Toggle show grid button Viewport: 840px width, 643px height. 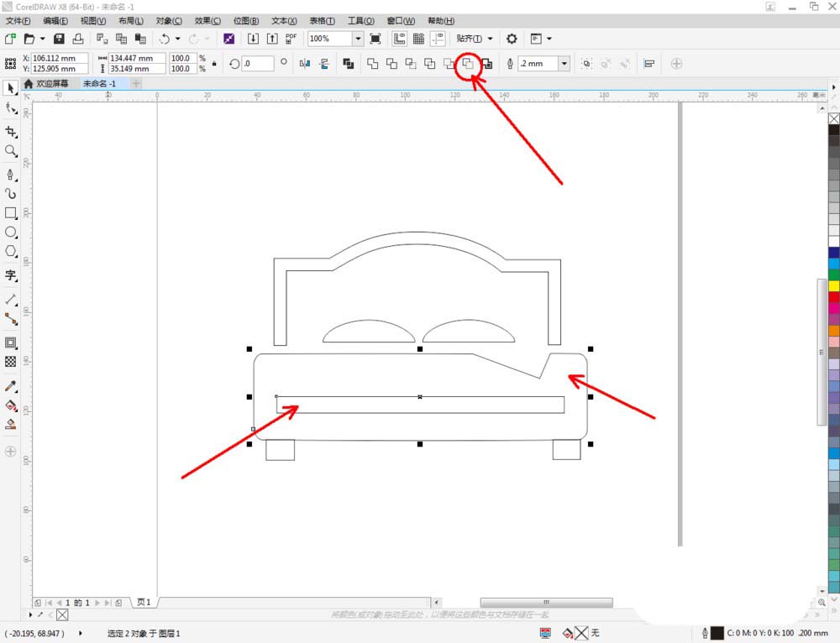click(418, 39)
